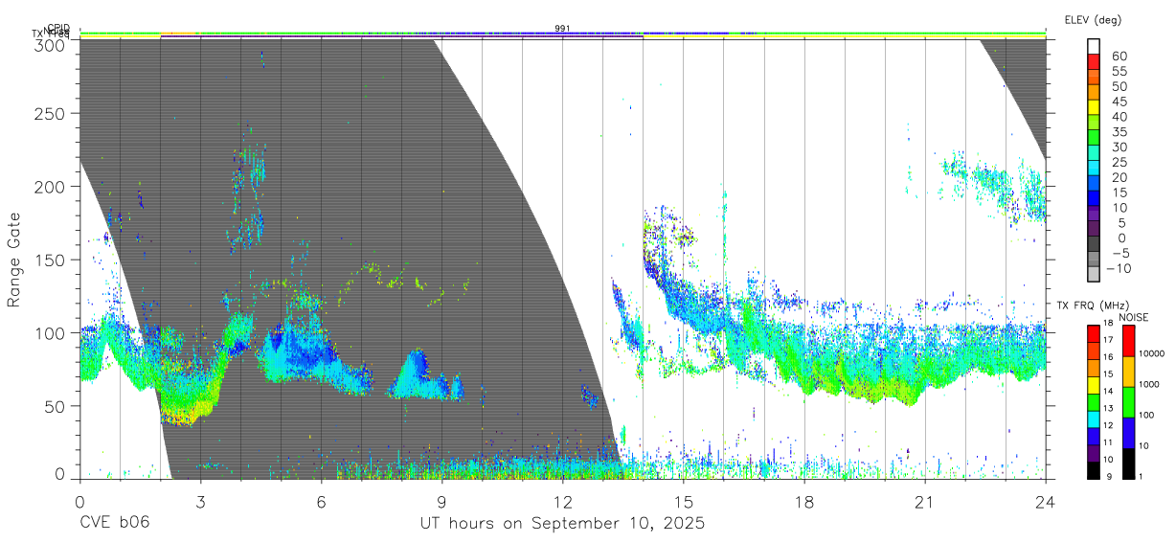Select the red top segment of the TX FRQ bar
Screen dimensions: 1176x543
pyautogui.click(x=1093, y=333)
